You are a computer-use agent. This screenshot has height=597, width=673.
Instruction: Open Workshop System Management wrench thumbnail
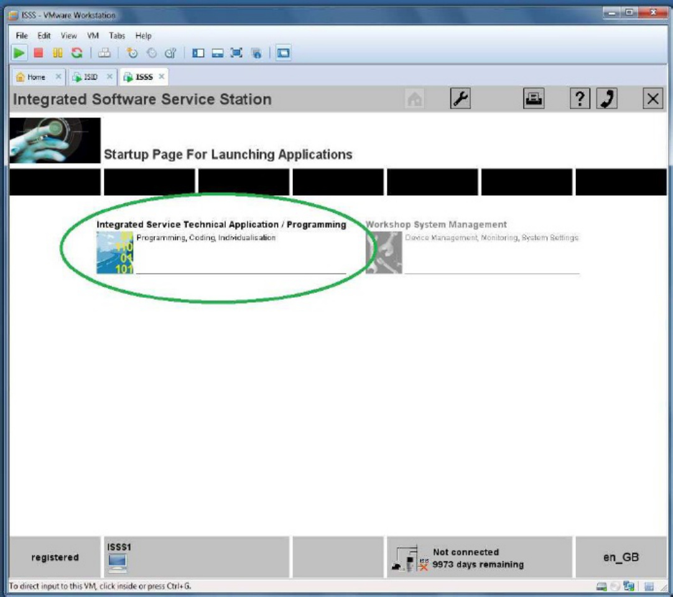point(384,252)
